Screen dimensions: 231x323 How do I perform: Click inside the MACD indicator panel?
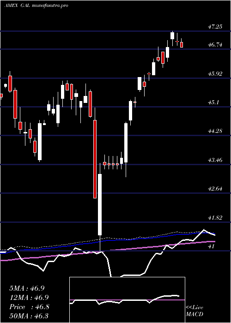(x=127, y=300)
